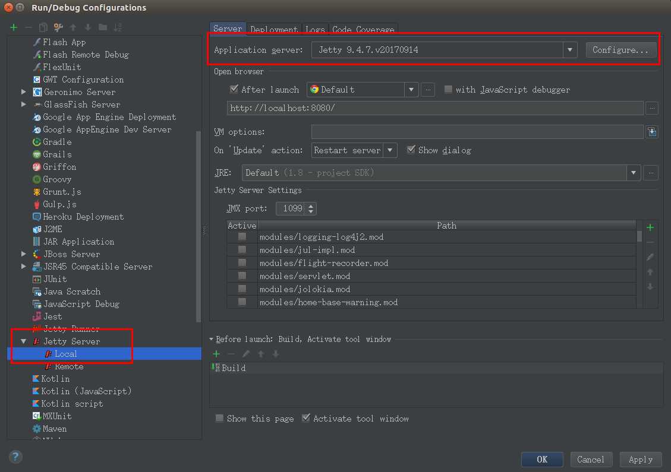
Task: Expand the GlassFish Server tree node
Action: [x=24, y=104]
